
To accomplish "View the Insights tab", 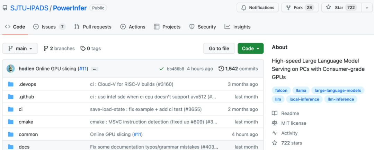I will click(237, 27).
